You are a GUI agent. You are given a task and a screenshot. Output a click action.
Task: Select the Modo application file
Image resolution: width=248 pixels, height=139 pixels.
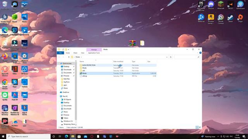pos(118,73)
